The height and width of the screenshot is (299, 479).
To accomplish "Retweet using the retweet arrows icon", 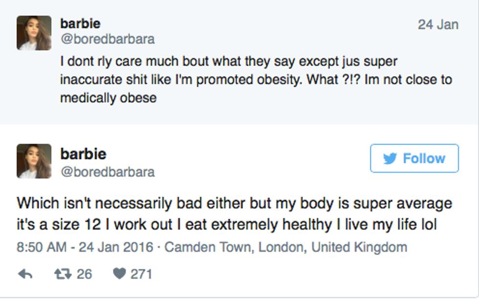I will pyautogui.click(x=62, y=274).
